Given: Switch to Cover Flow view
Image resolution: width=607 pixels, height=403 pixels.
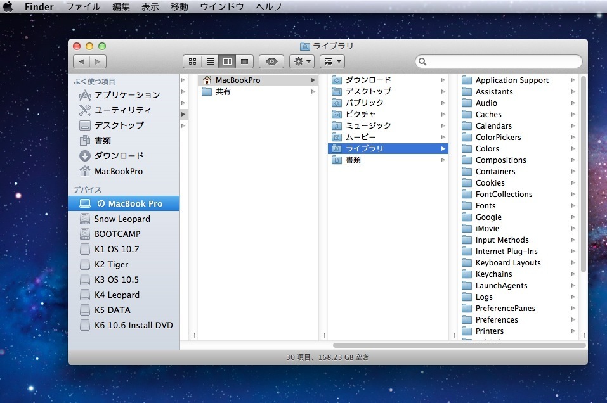Looking at the screenshot, I should 245,61.
